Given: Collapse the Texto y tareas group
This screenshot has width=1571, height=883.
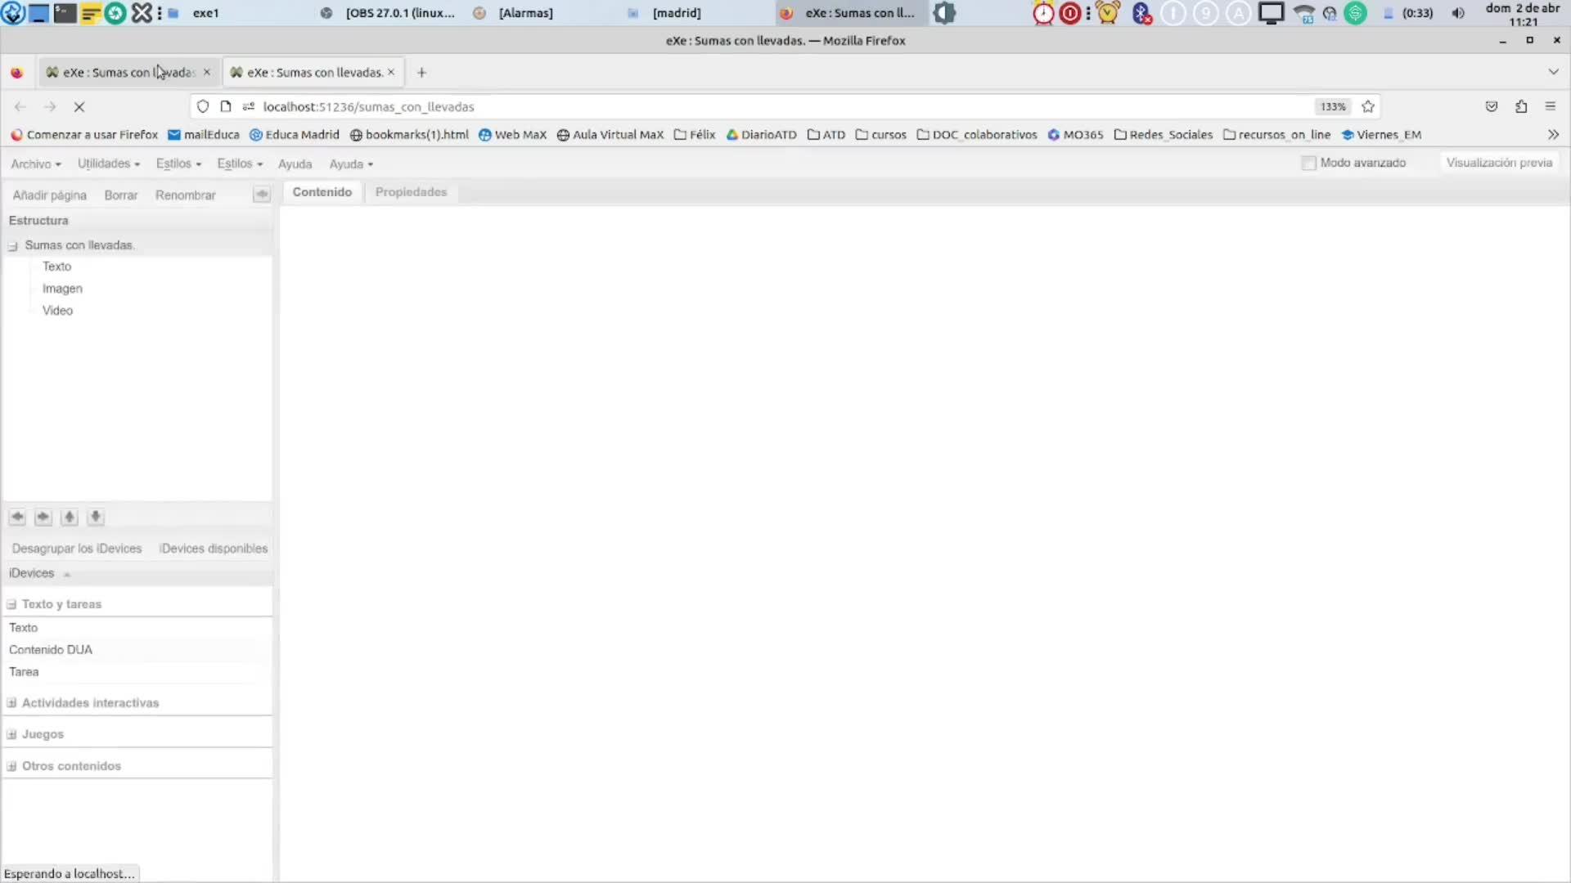Looking at the screenshot, I should tap(12, 604).
